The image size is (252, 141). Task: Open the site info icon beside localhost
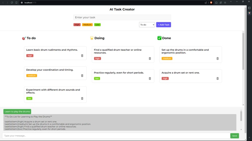pyautogui.click(x=22, y=2)
